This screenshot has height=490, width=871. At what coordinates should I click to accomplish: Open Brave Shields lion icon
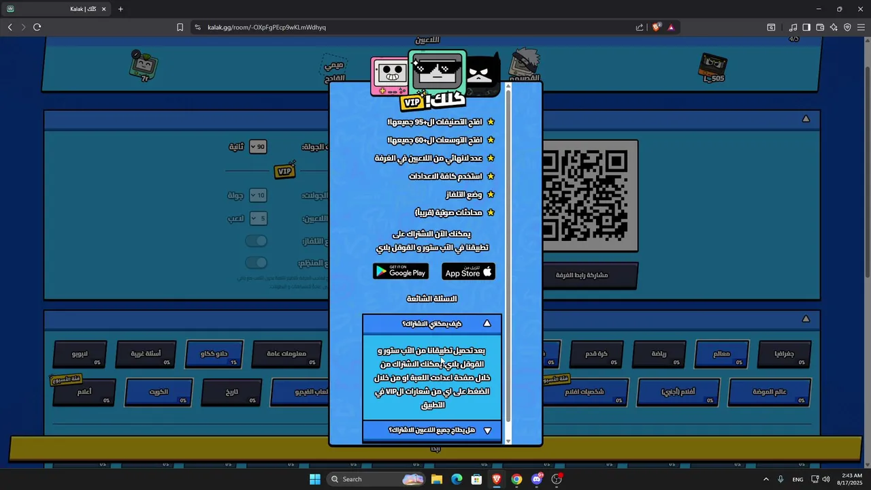coord(656,27)
